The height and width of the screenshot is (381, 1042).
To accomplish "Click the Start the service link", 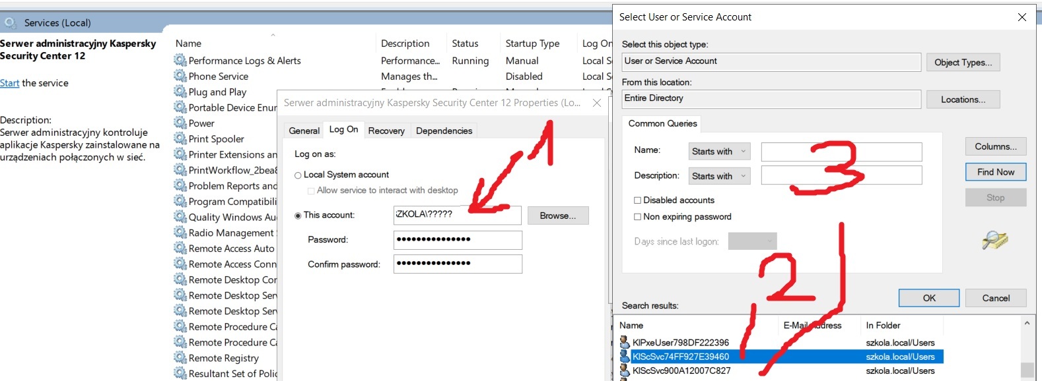I will (x=9, y=83).
